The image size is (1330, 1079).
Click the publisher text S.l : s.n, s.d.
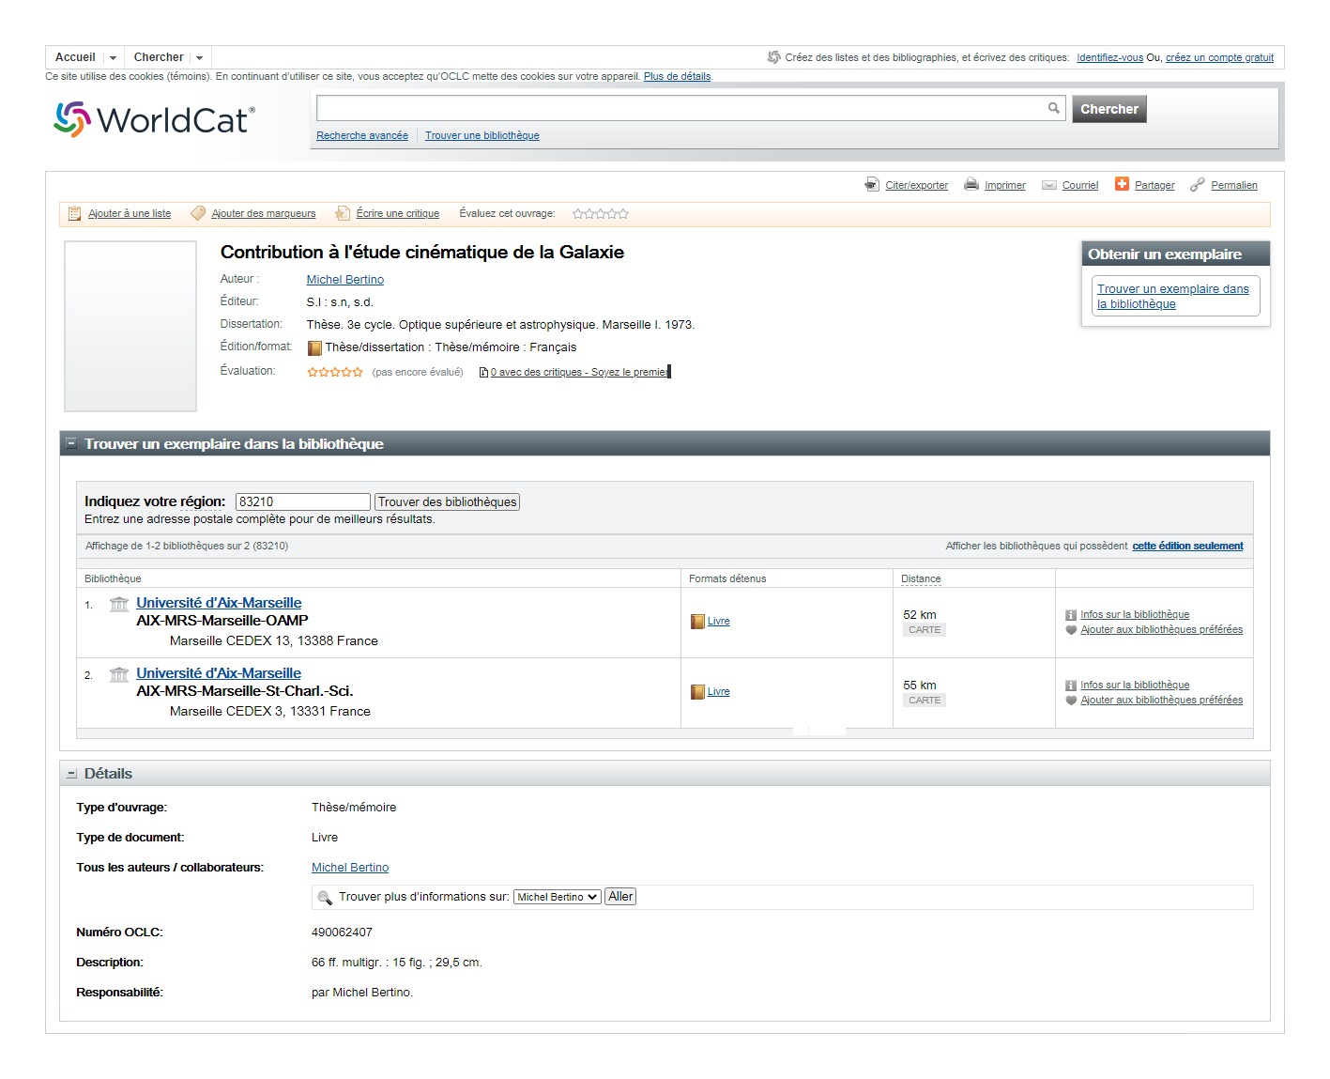340,302
